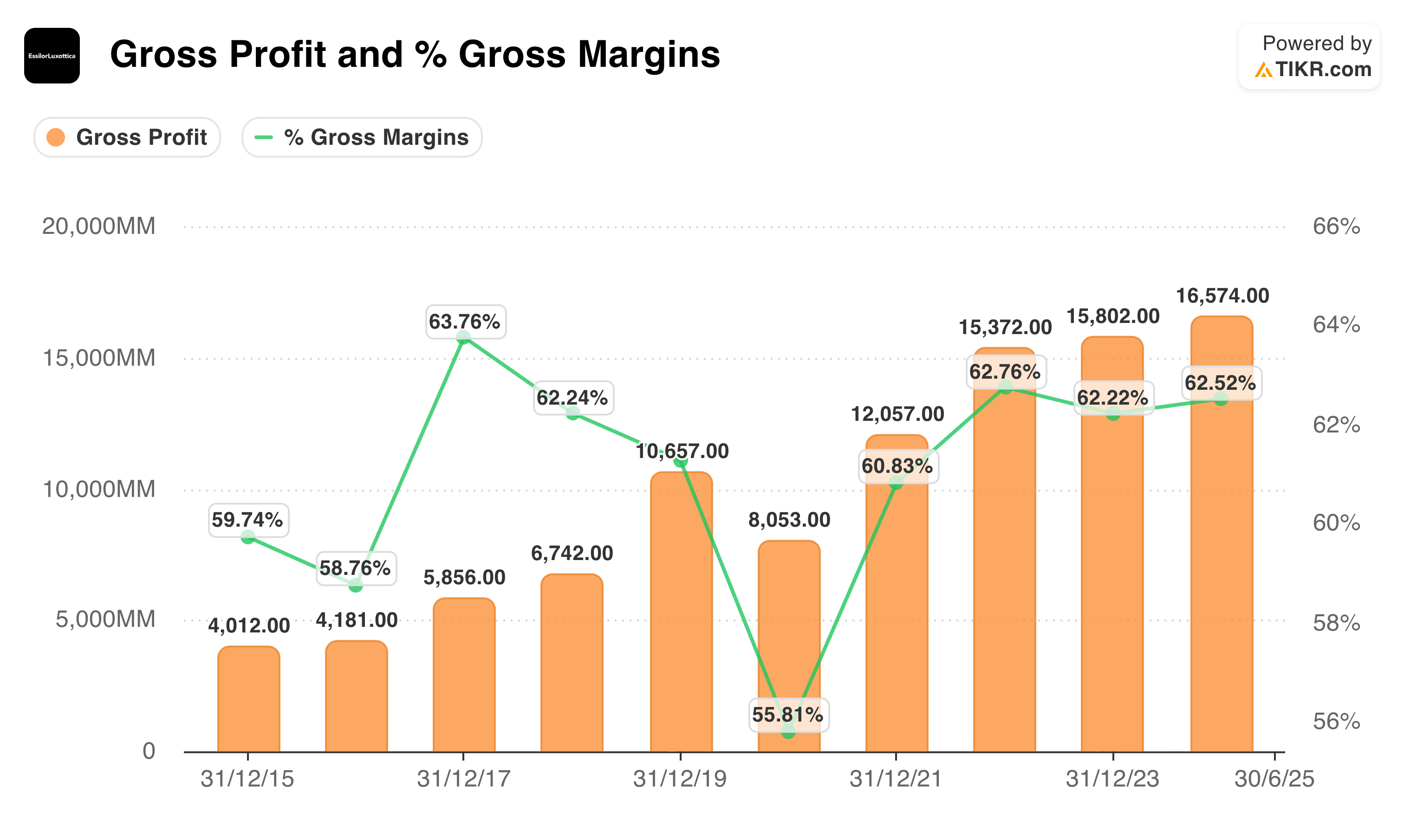Select the 5,856.00 gross profit bar

[x=464, y=675]
